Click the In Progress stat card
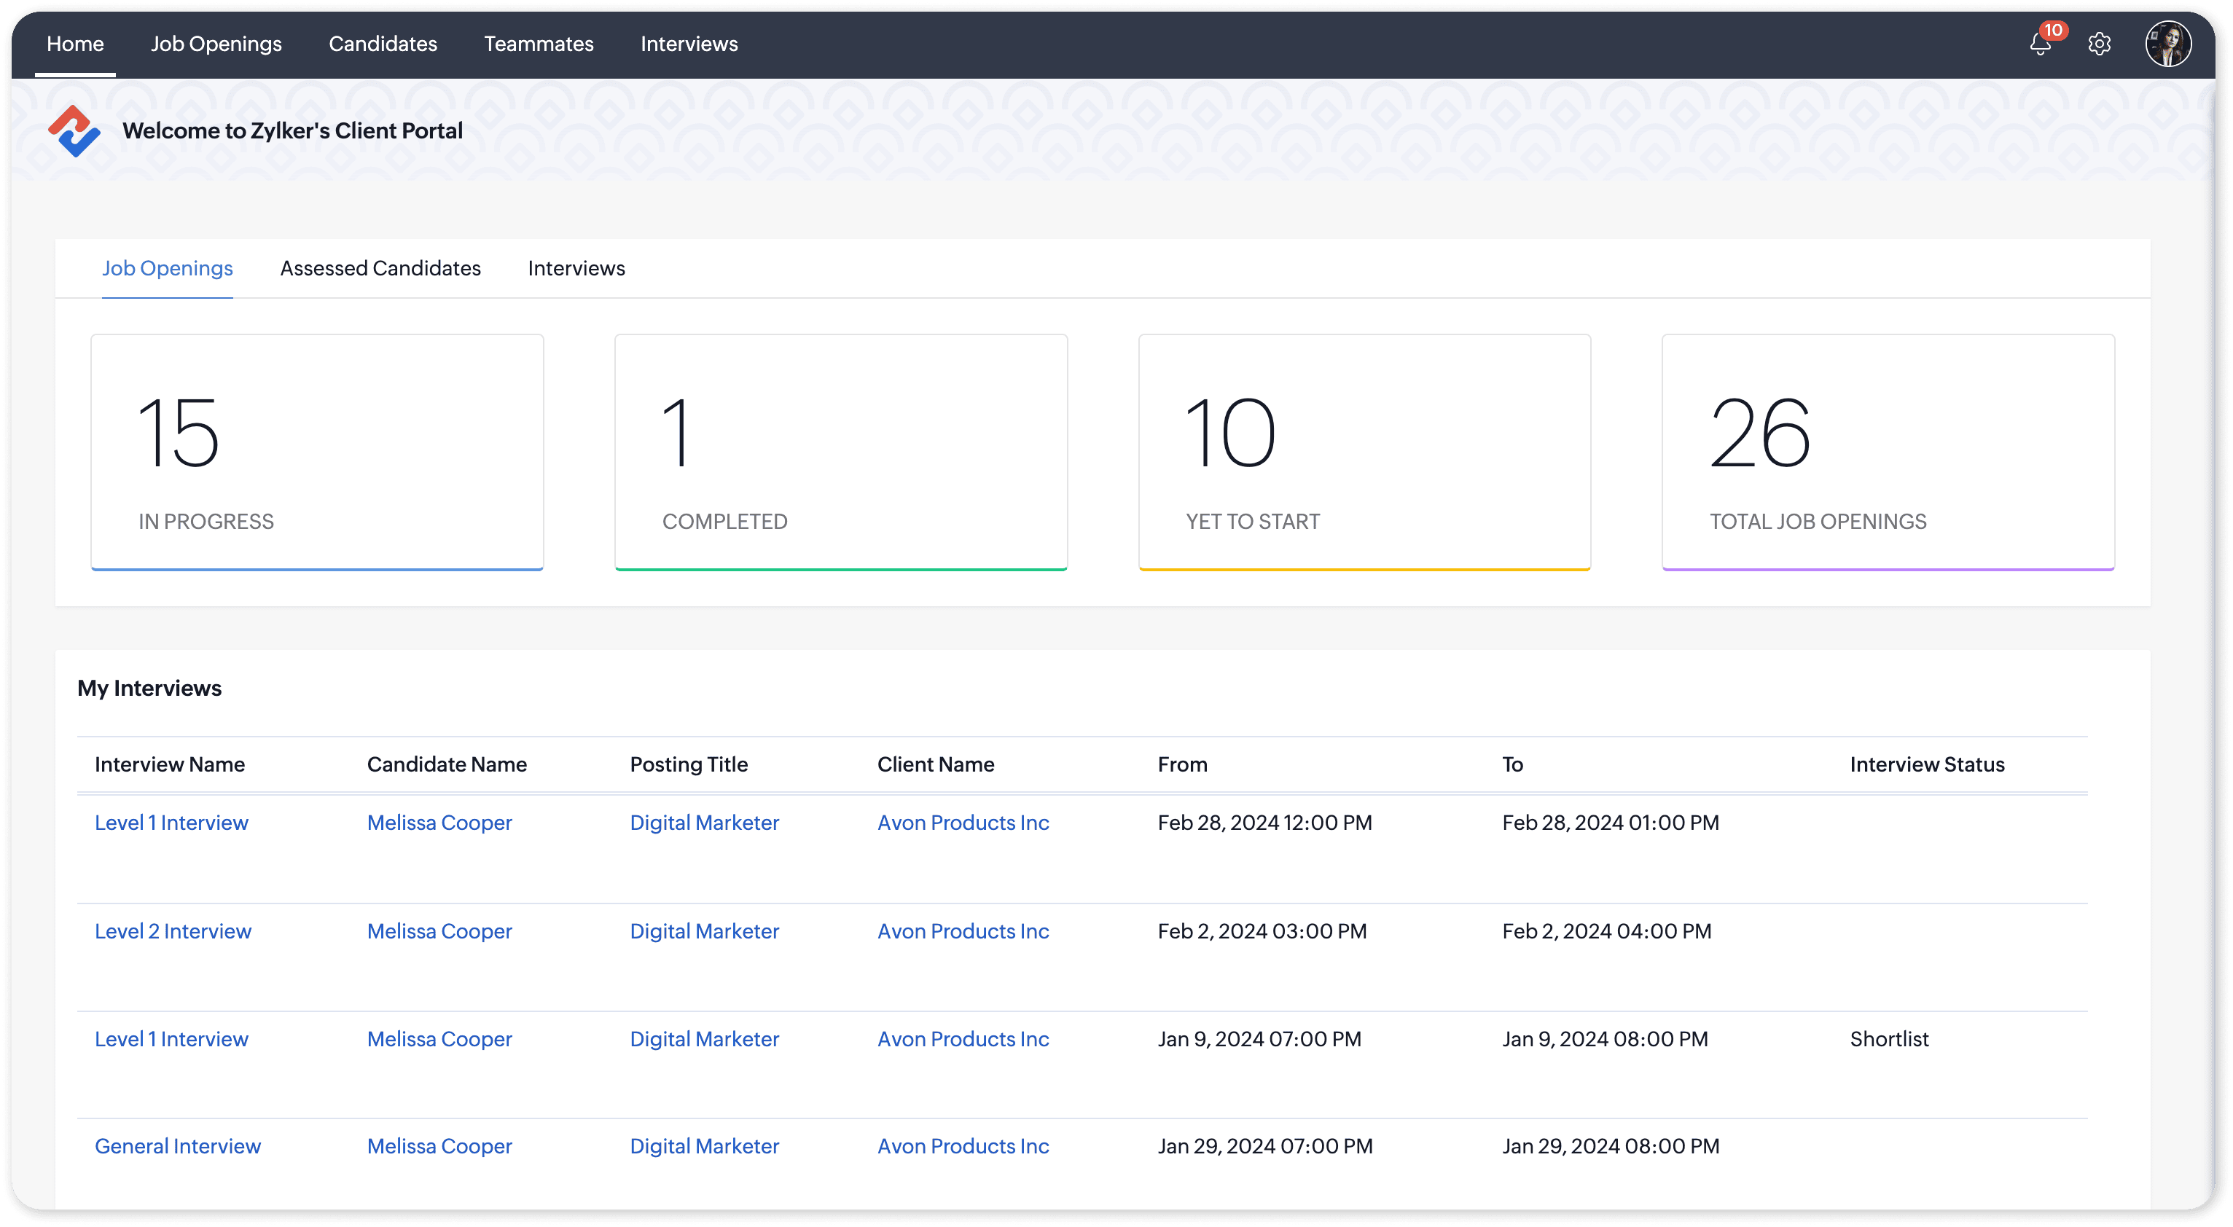The height and width of the screenshot is (1227, 2233). [316, 452]
